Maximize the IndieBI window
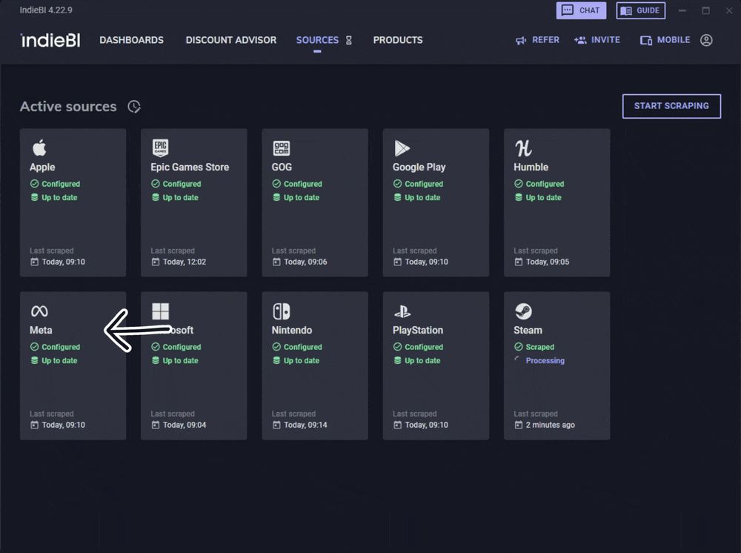 [x=705, y=10]
